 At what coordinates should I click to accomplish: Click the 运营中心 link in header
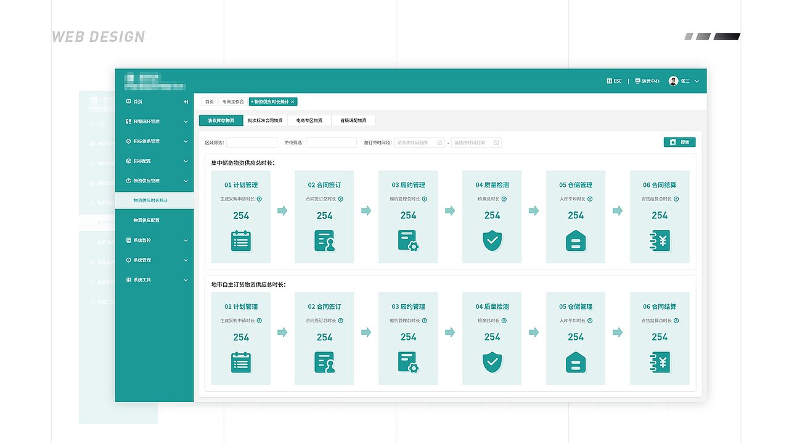651,81
